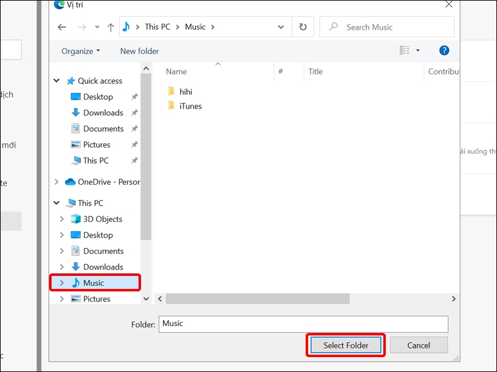This screenshot has height=372, width=497.
Task: Select Quick access in navigation pane
Action: [100, 81]
